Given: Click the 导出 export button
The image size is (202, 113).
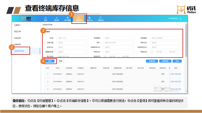Looking at the screenshot, I should pos(177,61).
